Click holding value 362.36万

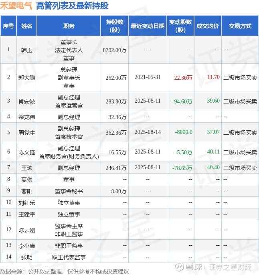pos(116,133)
